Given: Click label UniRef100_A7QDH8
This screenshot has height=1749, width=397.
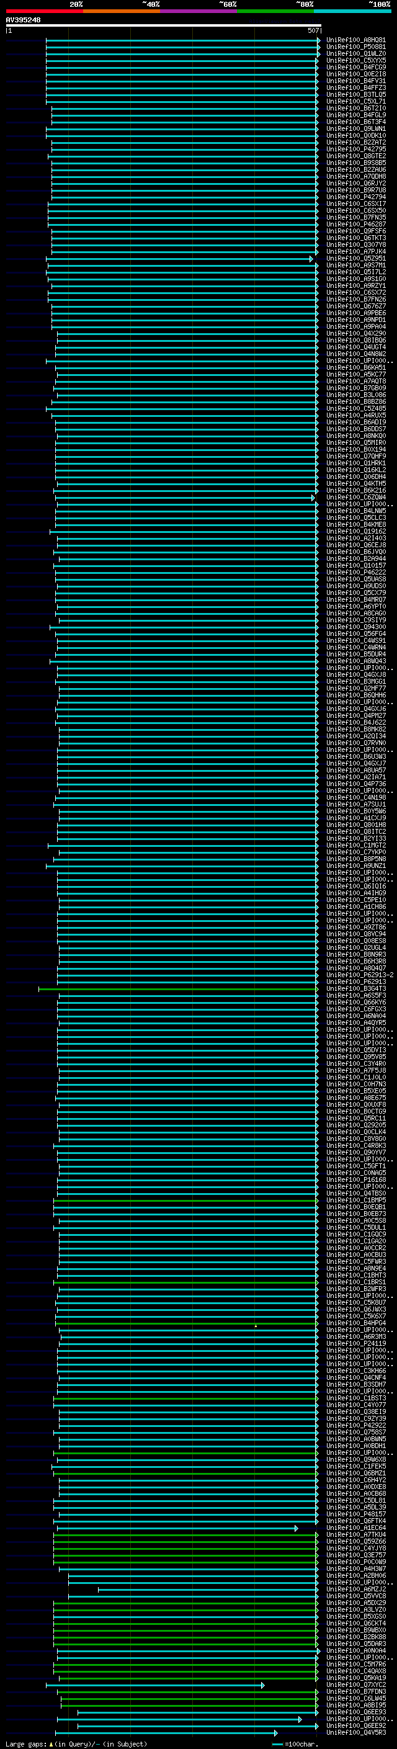Looking at the screenshot, I should tap(355, 177).
